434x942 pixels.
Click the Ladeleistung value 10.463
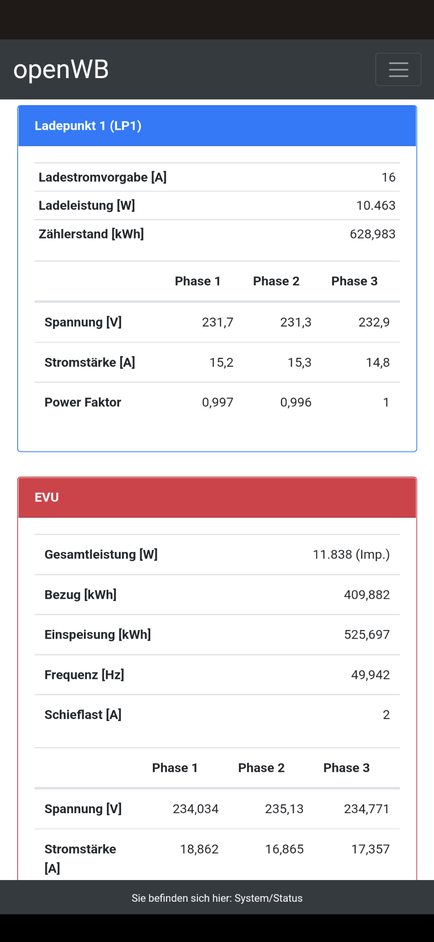375,205
